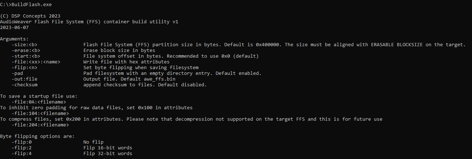Click the -file:204:<filename> example

coord(40,125)
